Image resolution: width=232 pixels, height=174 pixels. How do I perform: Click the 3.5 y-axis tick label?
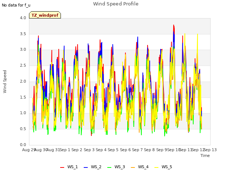[23, 34]
